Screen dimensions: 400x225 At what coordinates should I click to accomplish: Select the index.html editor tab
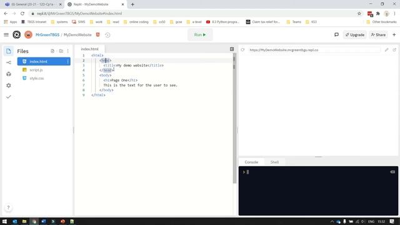[x=89, y=49]
